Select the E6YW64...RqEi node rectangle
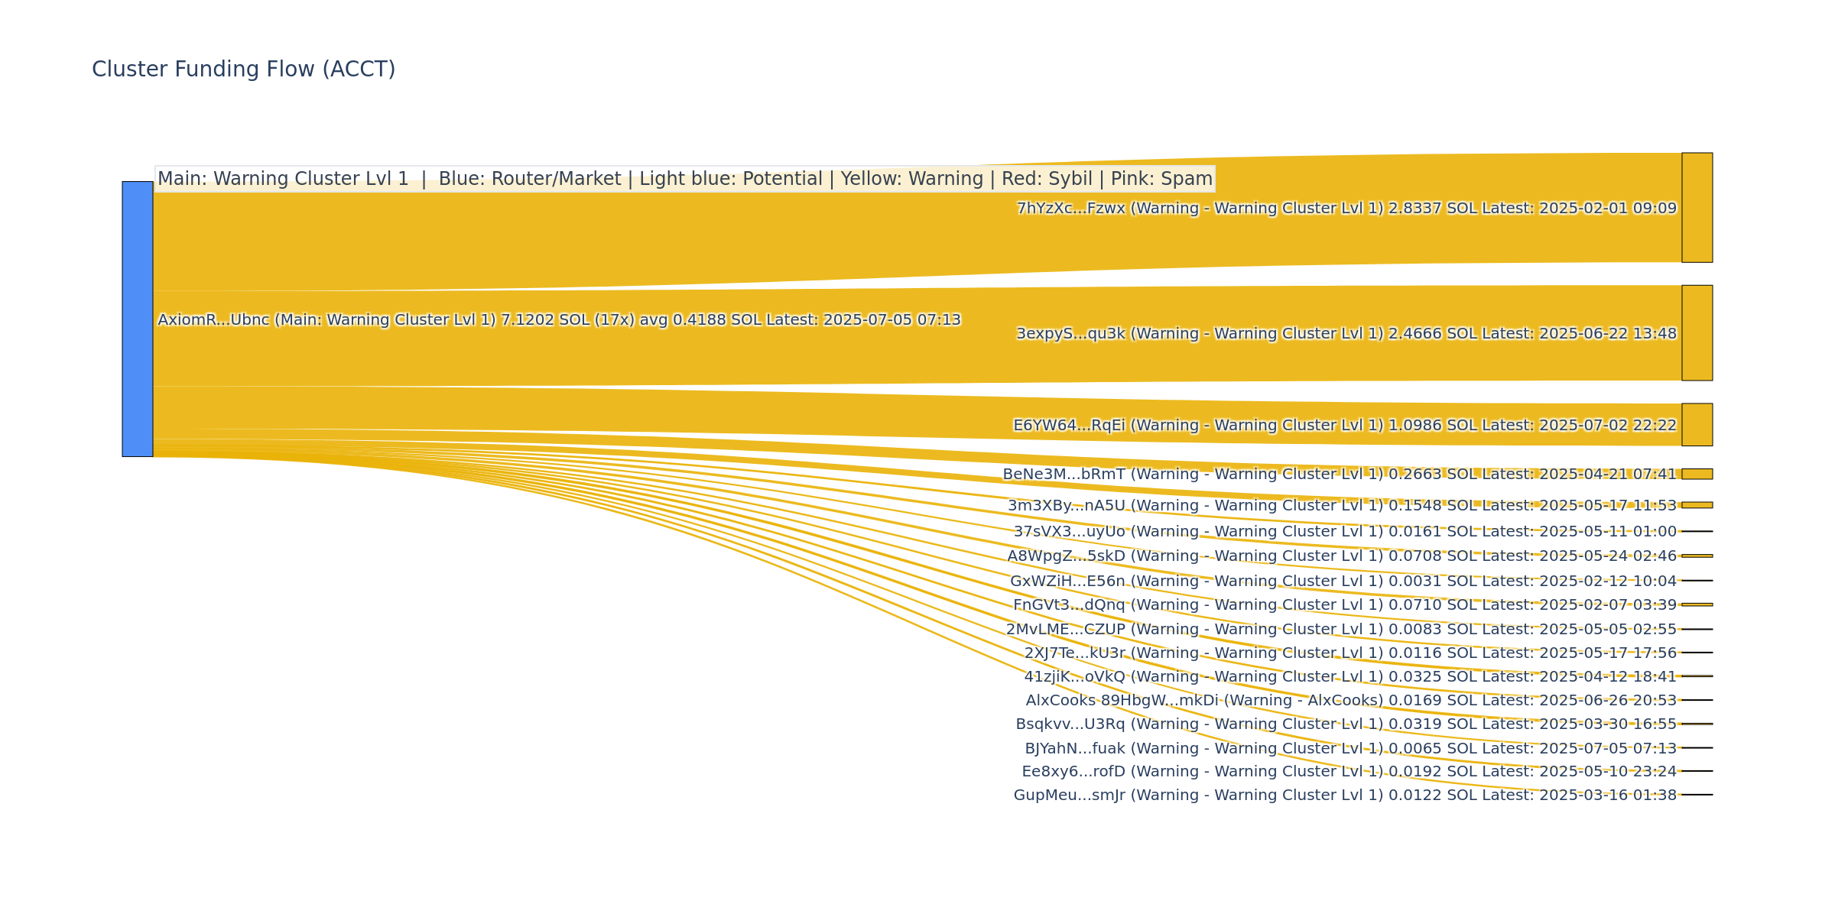The image size is (1835, 917). (x=1697, y=424)
